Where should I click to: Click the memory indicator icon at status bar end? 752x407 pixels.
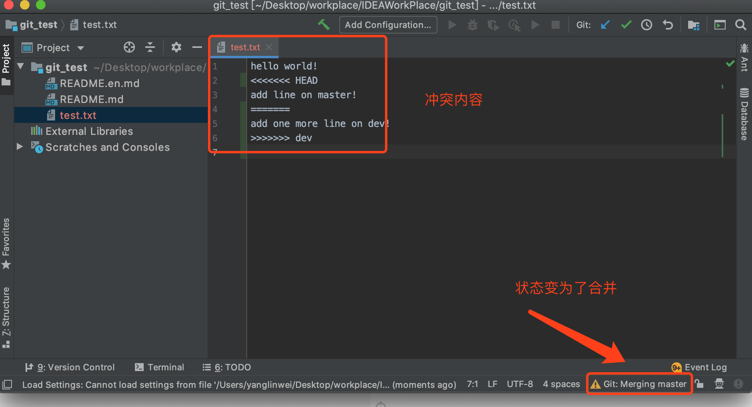[x=738, y=384]
